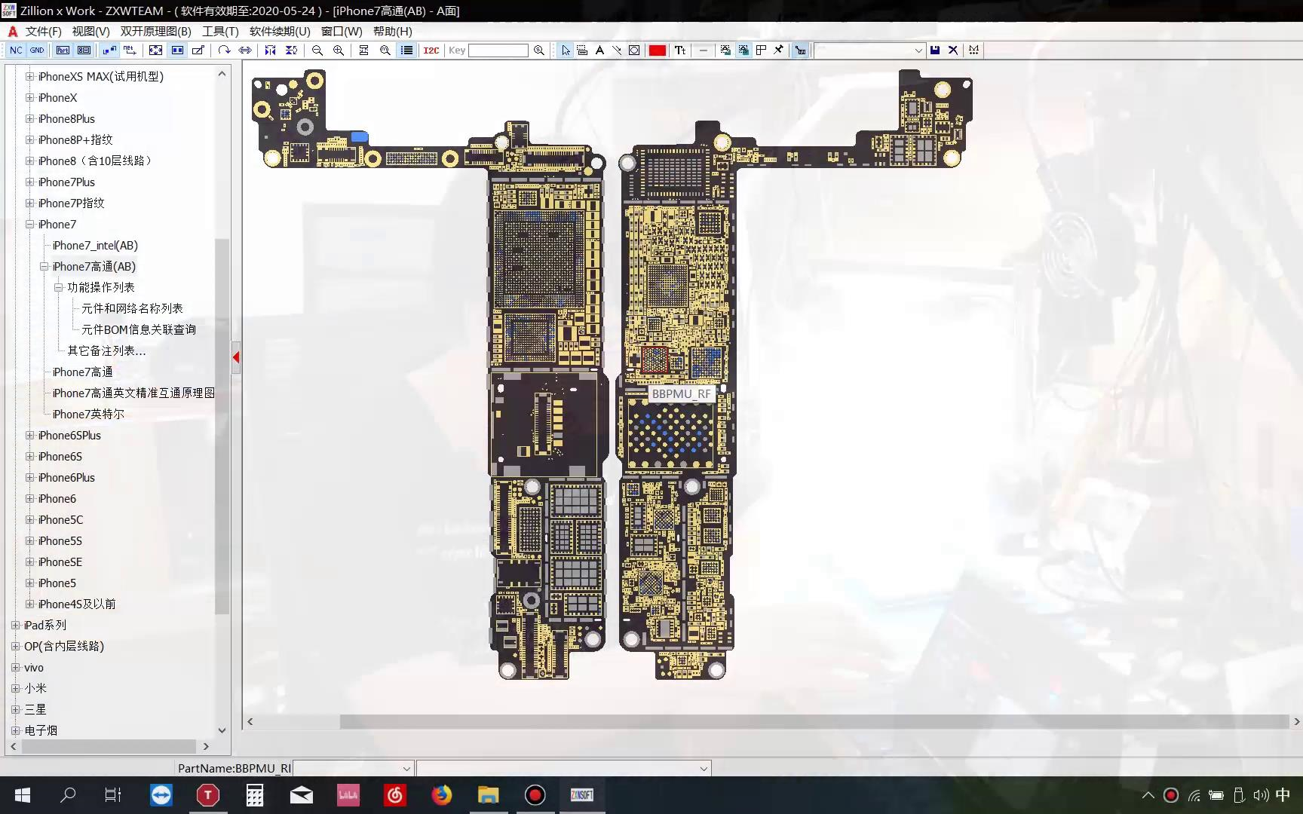Click the net trace arrow icon
The height and width of the screenshot is (814, 1303).
pyautogui.click(x=130, y=50)
